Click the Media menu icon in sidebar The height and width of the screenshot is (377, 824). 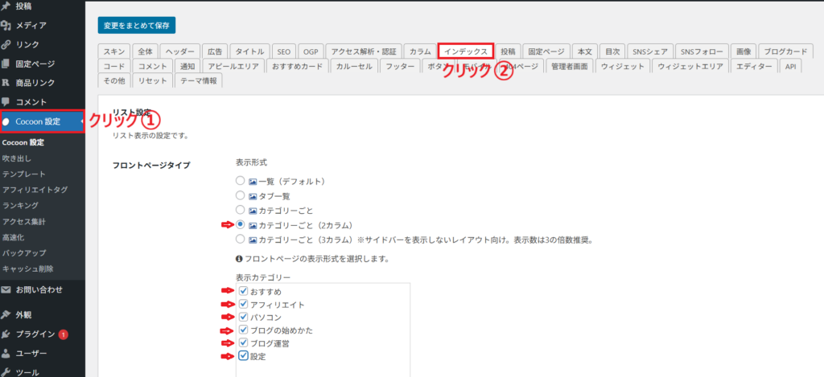[x=6, y=25]
